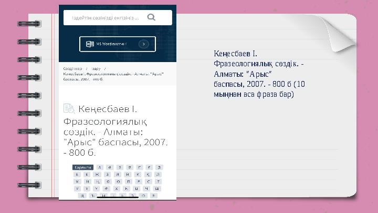This screenshot has height=213, width=378.
Task: Filter by letter Ә
Action: pyautogui.click(x=110, y=167)
